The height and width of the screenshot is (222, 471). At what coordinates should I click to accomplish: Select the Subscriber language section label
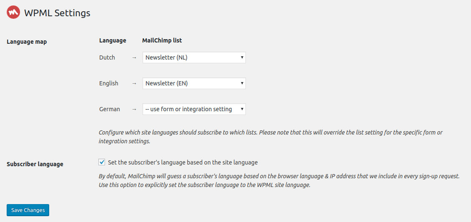35,165
